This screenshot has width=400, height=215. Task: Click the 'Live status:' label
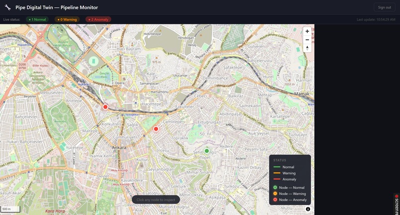(12, 19)
